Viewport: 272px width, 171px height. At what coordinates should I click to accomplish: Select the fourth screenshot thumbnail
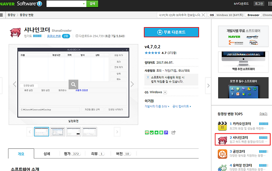90,132
